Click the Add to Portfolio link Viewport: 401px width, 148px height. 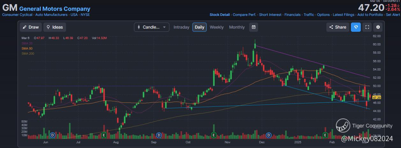pos(370,15)
